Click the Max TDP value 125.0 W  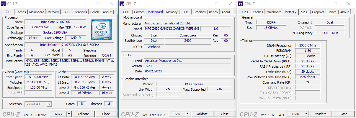click(x=80, y=27)
